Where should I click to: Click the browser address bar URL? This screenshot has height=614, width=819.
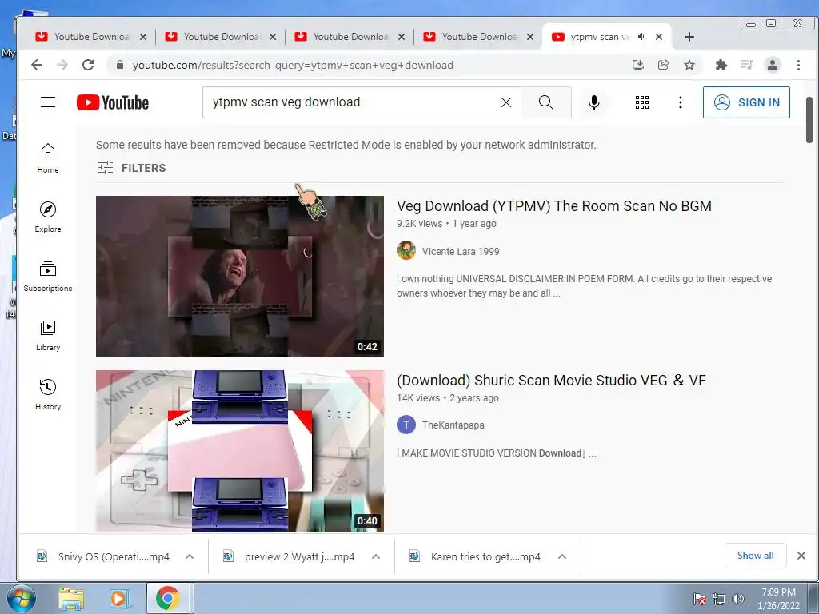(293, 66)
